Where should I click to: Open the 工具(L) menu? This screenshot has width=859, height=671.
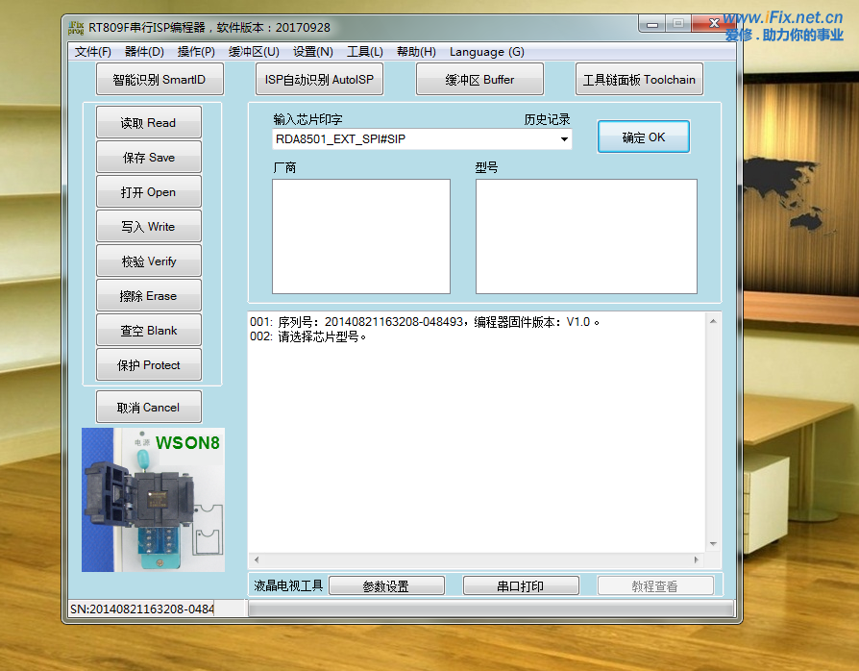point(364,52)
